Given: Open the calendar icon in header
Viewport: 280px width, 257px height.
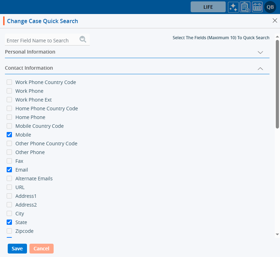Looking at the screenshot, I should 257,7.
